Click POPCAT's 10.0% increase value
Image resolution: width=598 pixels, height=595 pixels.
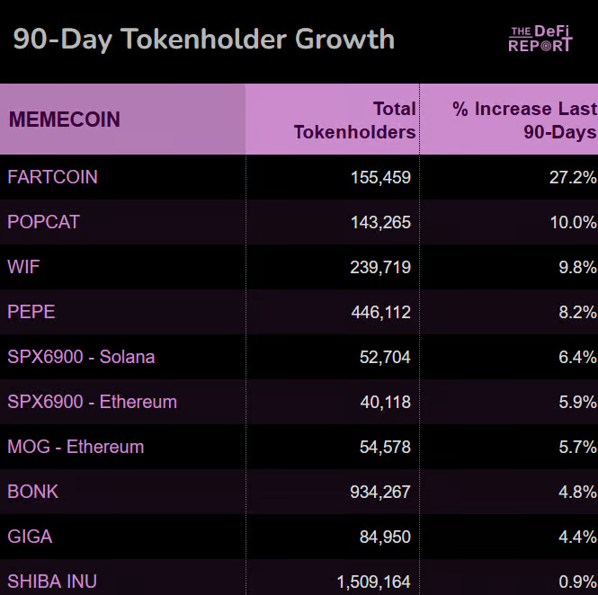tap(573, 222)
